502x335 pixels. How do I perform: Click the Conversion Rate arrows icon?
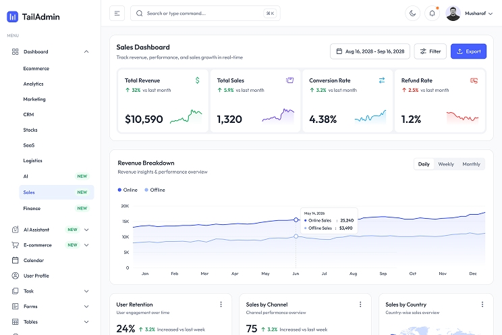coord(382,80)
